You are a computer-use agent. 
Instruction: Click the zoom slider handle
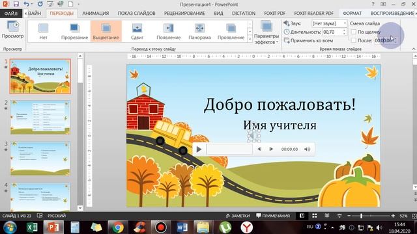coord(361,216)
